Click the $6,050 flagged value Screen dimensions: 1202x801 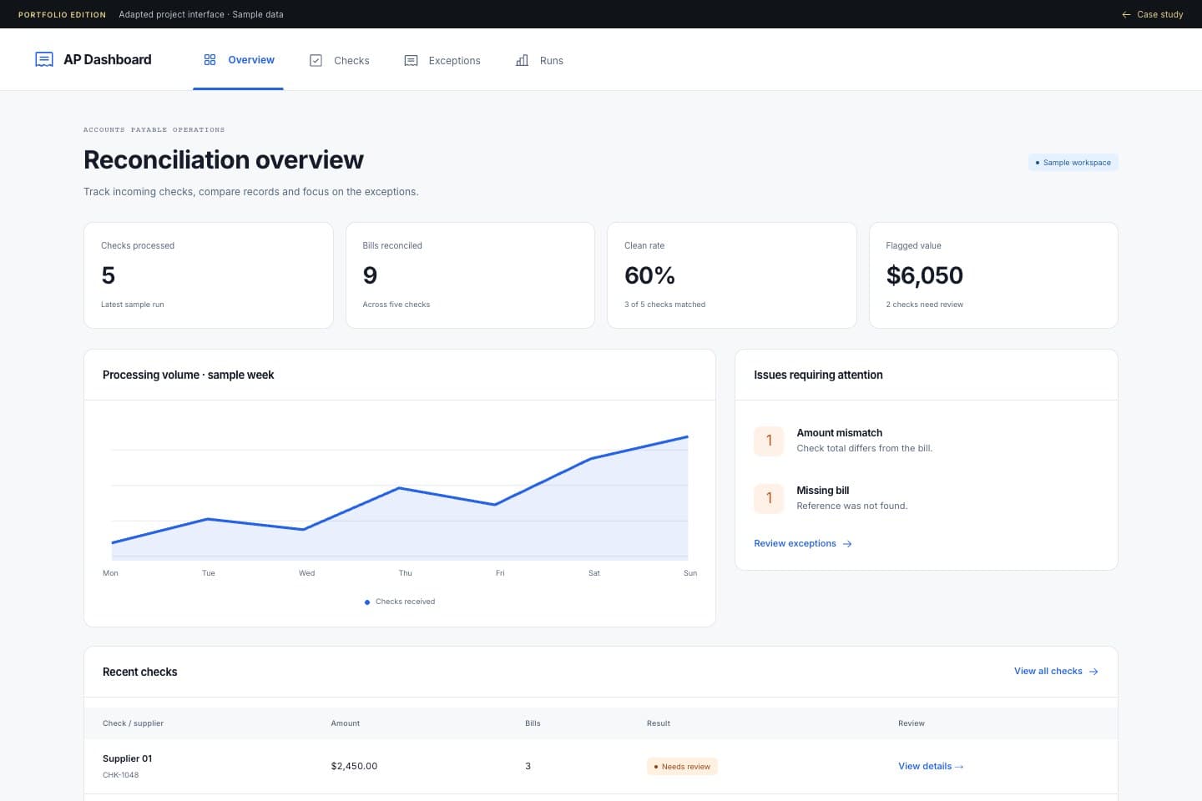[924, 275]
